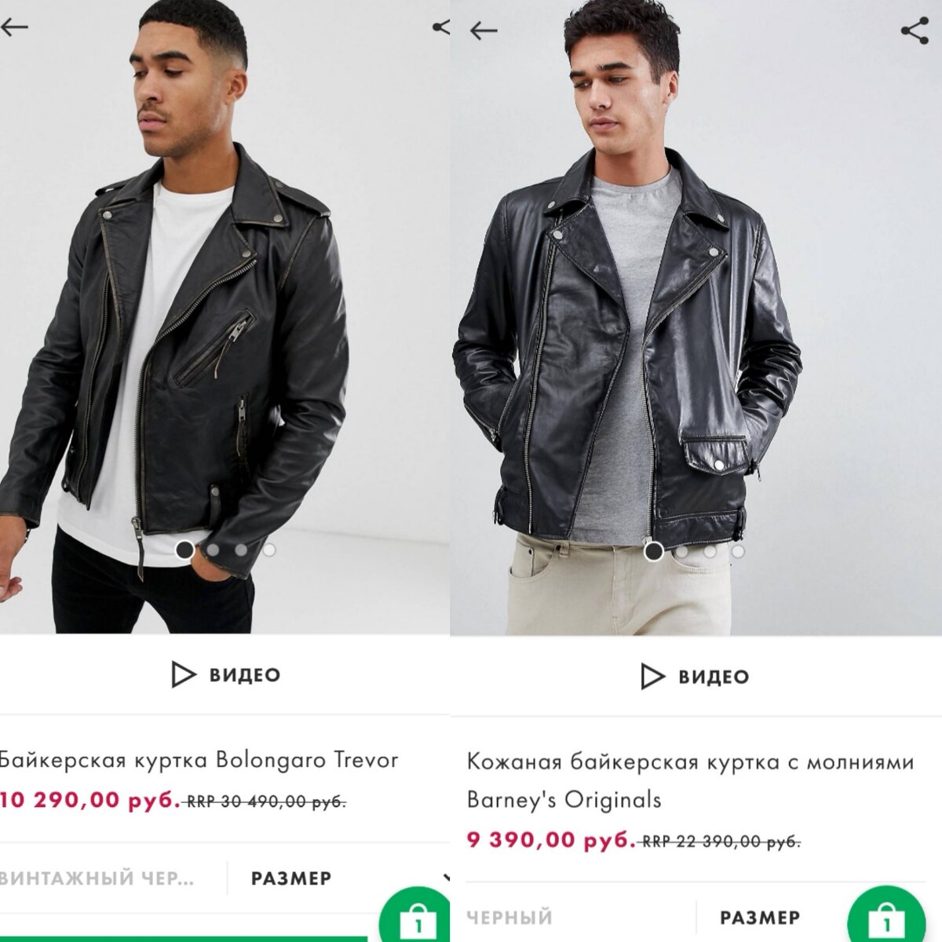Open size dropdown for Barney's Originals jacket
The width and height of the screenshot is (942, 942).
click(x=760, y=917)
